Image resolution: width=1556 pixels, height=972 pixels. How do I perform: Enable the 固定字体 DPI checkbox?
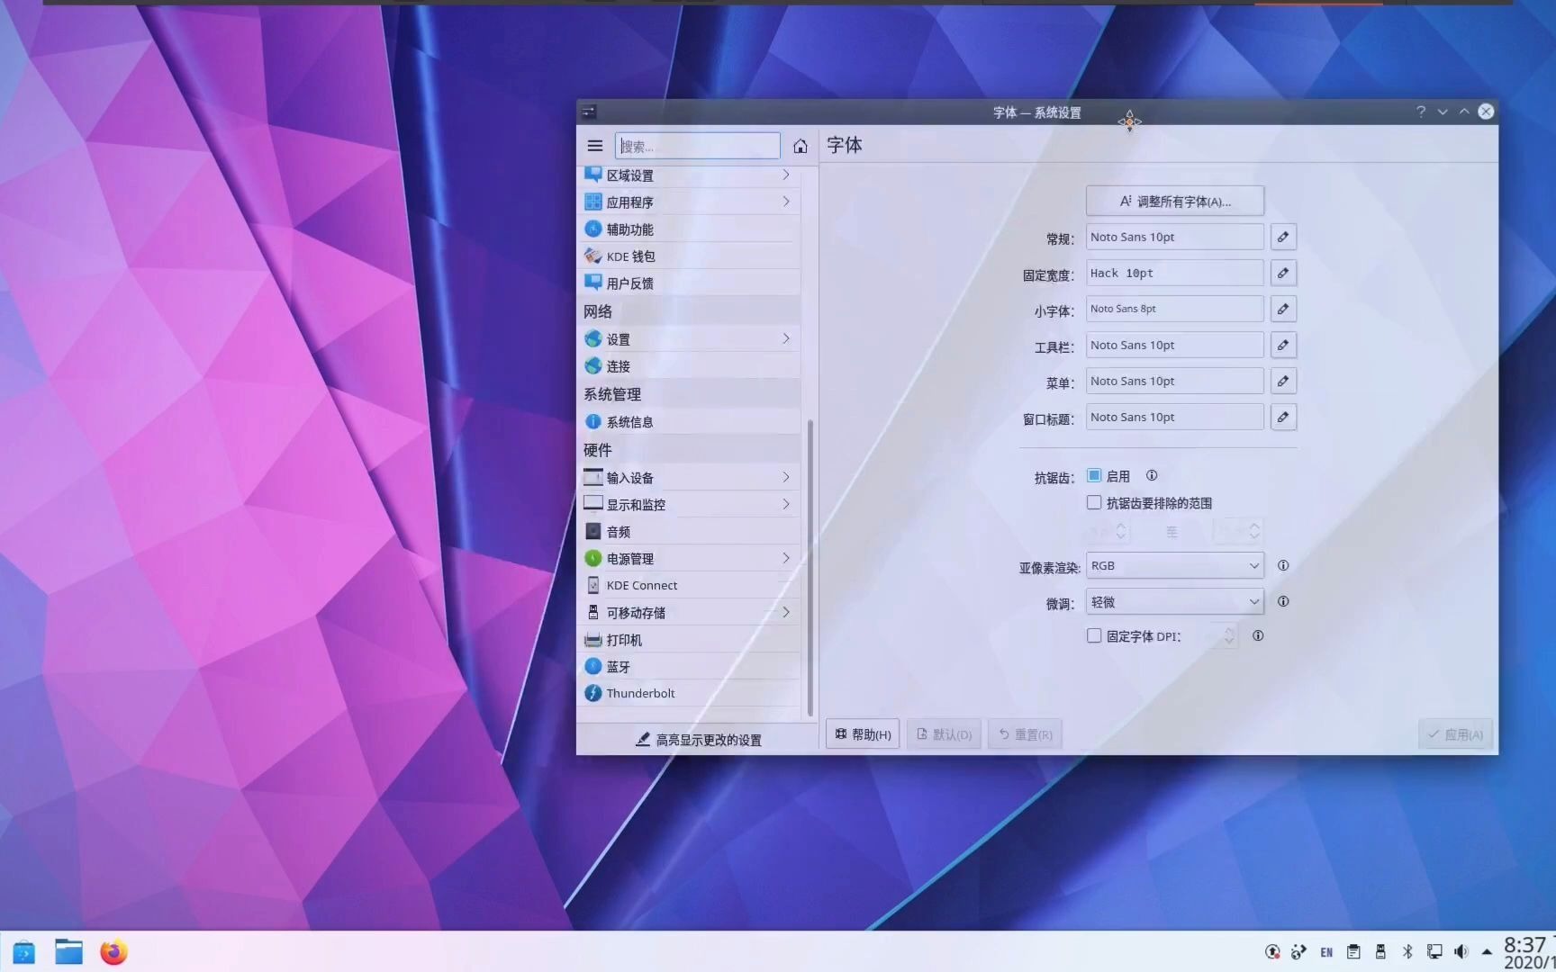click(x=1094, y=635)
